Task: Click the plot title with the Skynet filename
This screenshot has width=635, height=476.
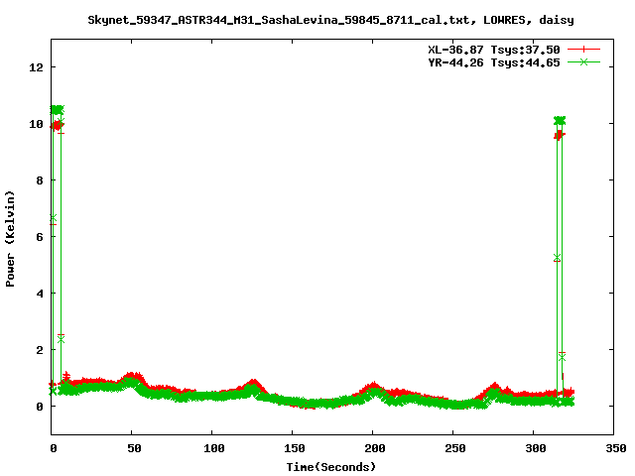Action: pos(330,20)
